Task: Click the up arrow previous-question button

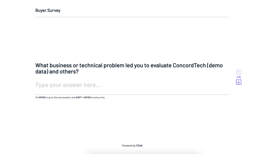Action: (x=239, y=72)
